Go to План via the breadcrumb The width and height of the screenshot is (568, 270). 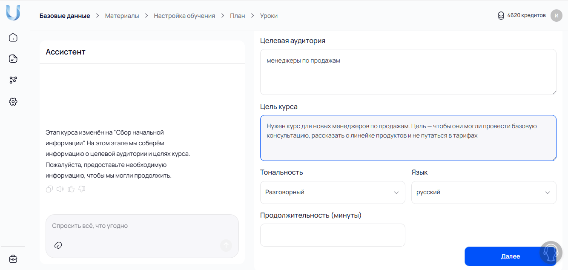click(x=237, y=15)
